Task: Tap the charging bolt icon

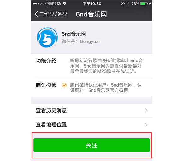Action: tap(150, 3)
